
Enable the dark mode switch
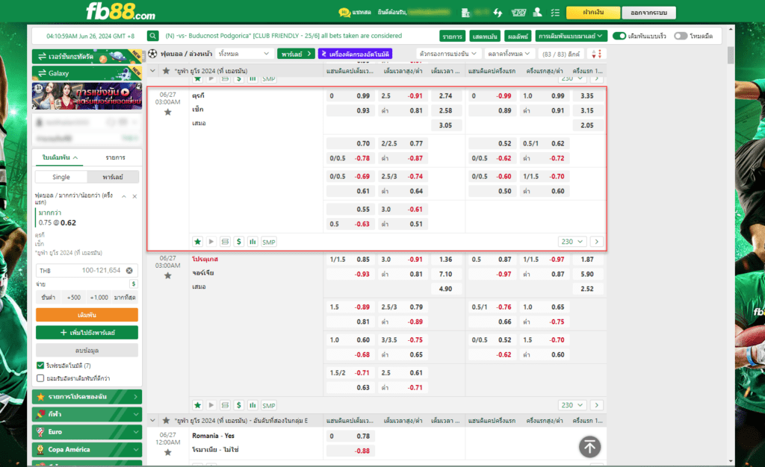point(681,36)
